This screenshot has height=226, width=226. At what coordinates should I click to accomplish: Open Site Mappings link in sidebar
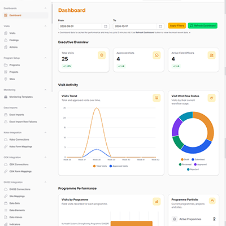(25, 196)
